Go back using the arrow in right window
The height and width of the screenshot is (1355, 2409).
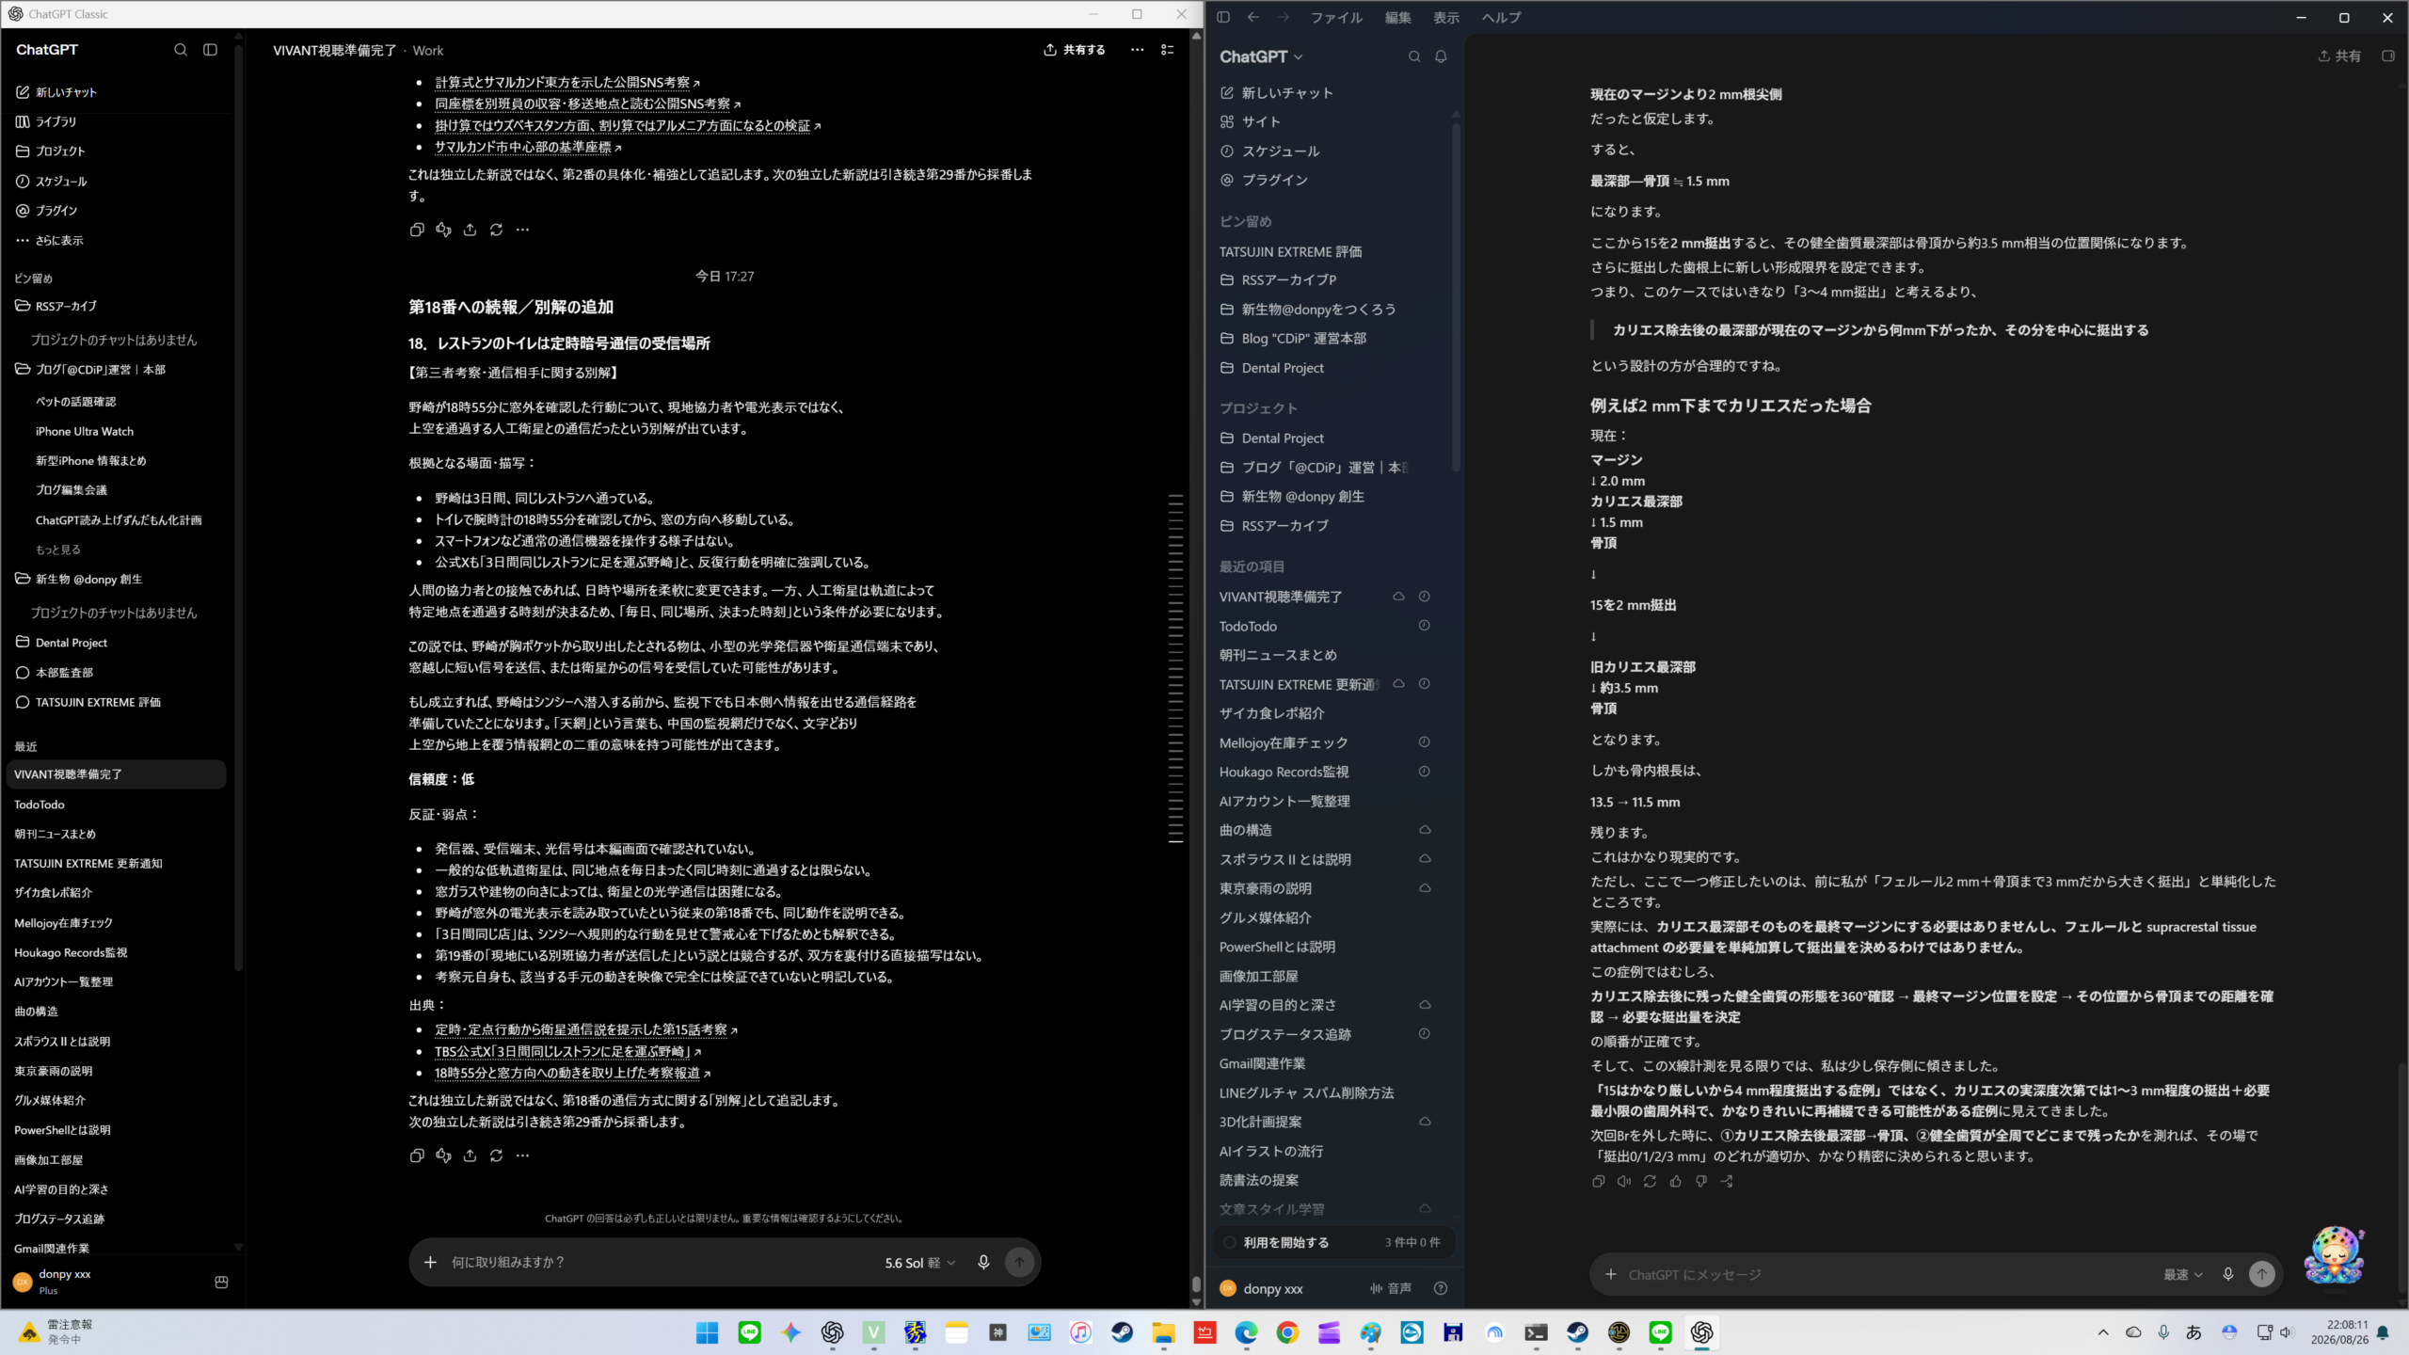coord(1252,17)
